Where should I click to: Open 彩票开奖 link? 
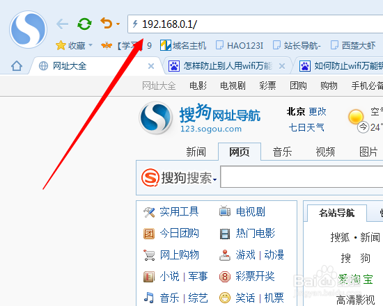(x=256, y=276)
